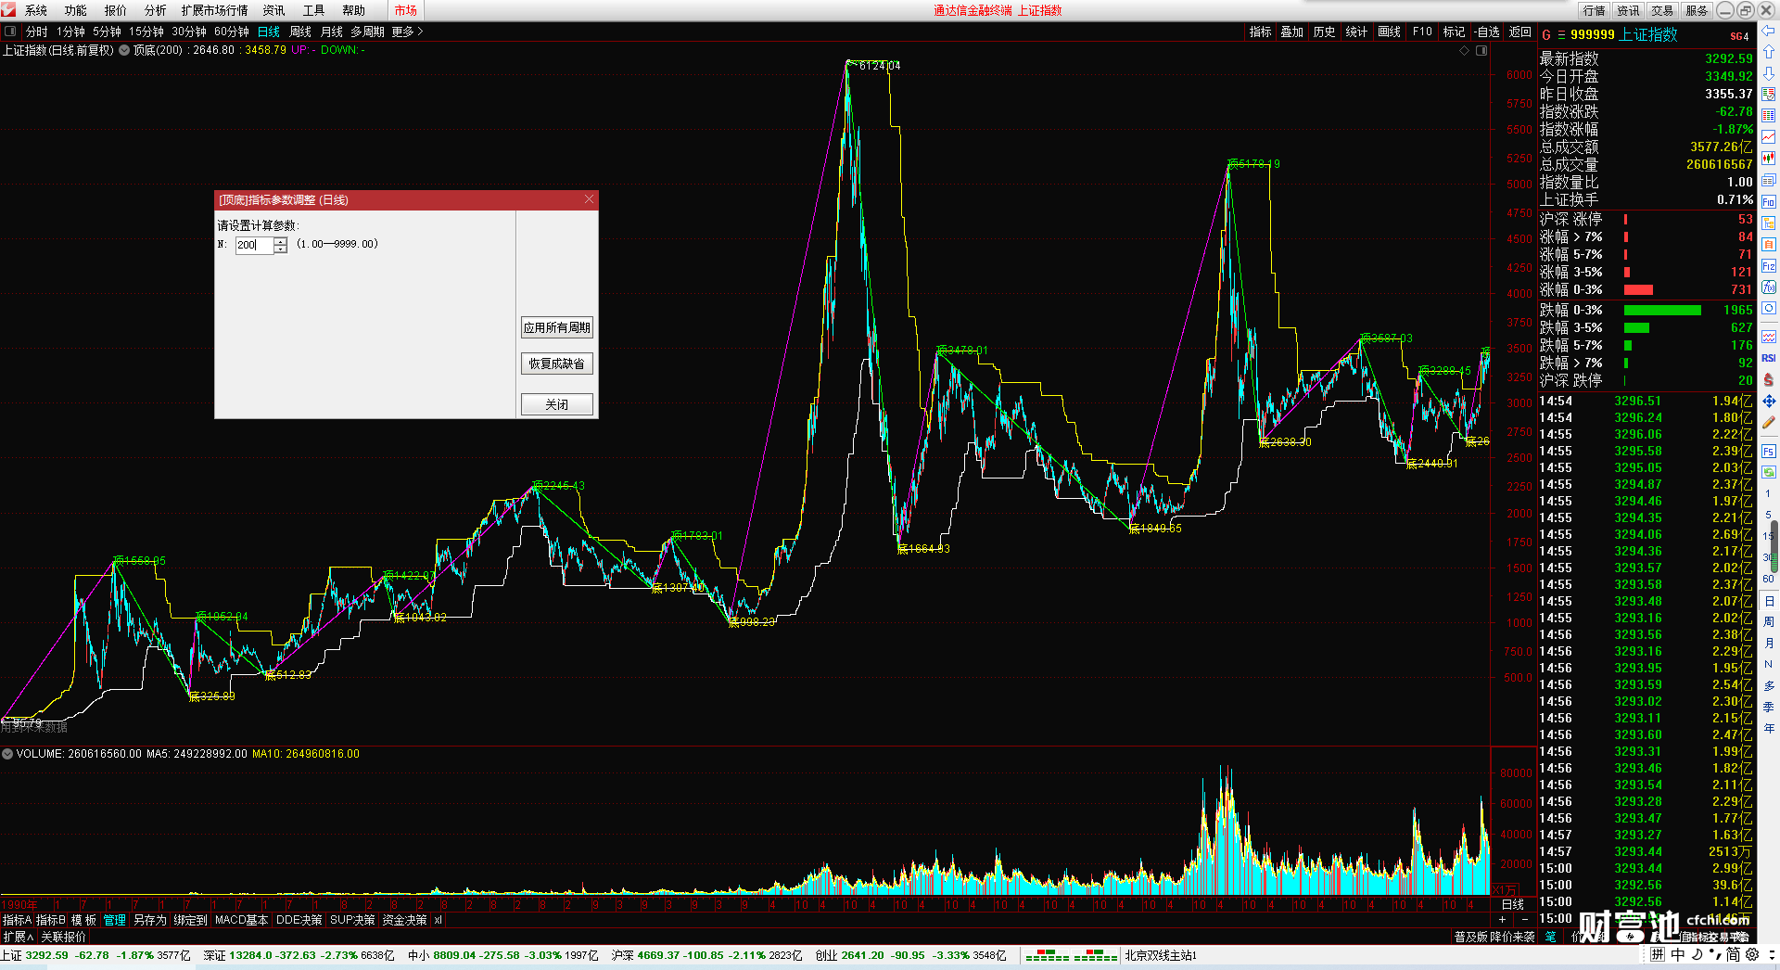Click the 应用所有周期 button
This screenshot has height=970, width=1780.
point(556,327)
